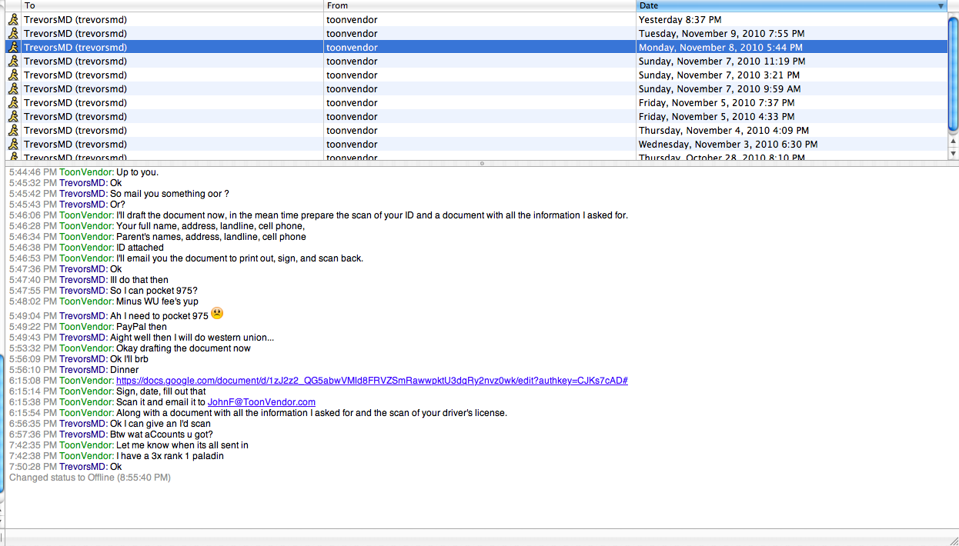Viewport: 959px width, 546px height.
Task: Select the log dated Sunday, November 7, 2010 11:19 PM
Action: 477,61
